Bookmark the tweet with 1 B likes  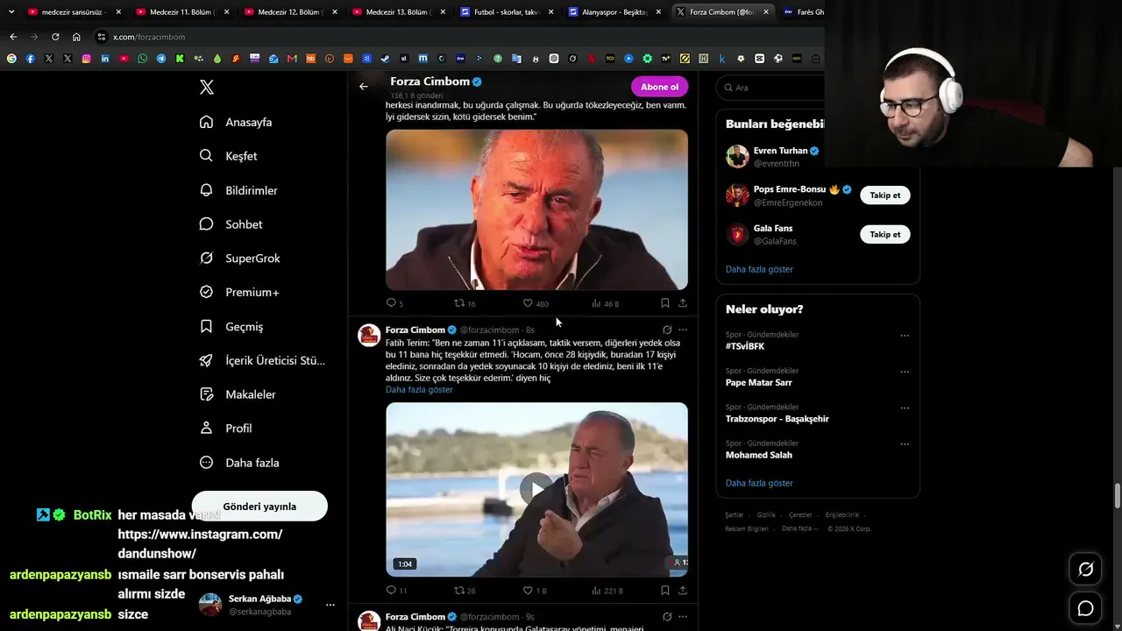point(665,591)
